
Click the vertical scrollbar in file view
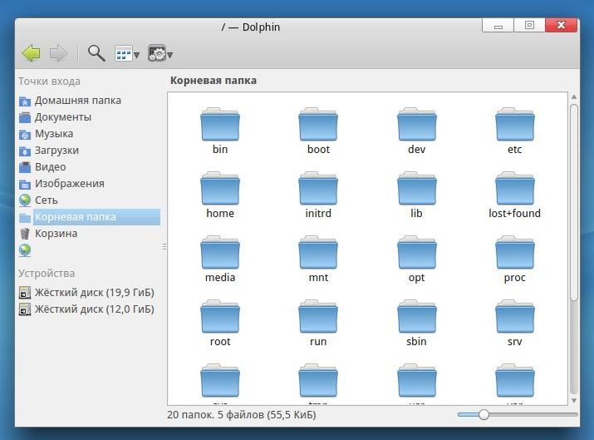(x=573, y=200)
